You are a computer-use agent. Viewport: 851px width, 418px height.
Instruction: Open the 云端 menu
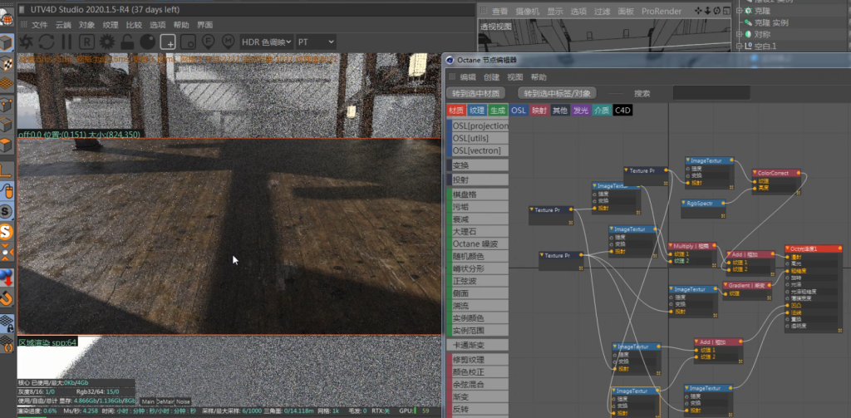pyautogui.click(x=63, y=25)
